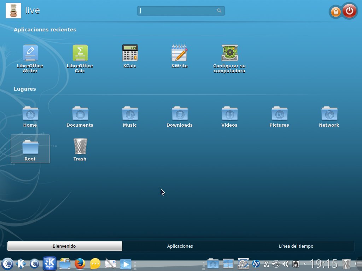Click the red power button
Screen dimensions: 362x271
pos(349,11)
